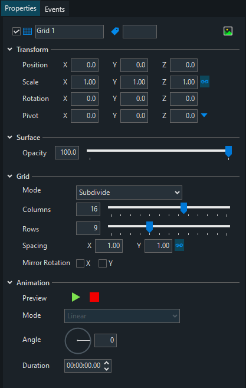The image size is (246, 388).
Task: Increase Duration with the up stepper arrow
Action: 107,363
